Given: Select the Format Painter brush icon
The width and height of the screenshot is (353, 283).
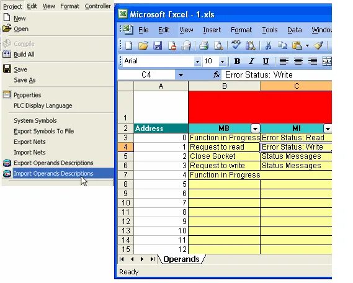Looking at the screenshot, I should (x=318, y=45).
